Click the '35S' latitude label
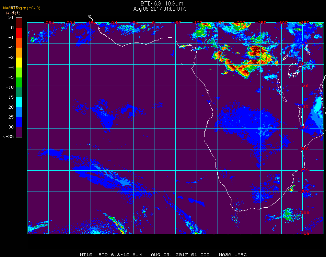 click(305, 212)
